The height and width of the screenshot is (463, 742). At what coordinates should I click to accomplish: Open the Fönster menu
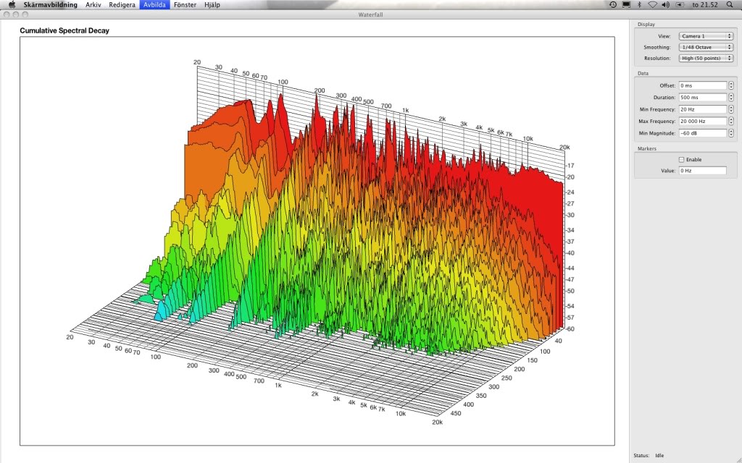[185, 4]
